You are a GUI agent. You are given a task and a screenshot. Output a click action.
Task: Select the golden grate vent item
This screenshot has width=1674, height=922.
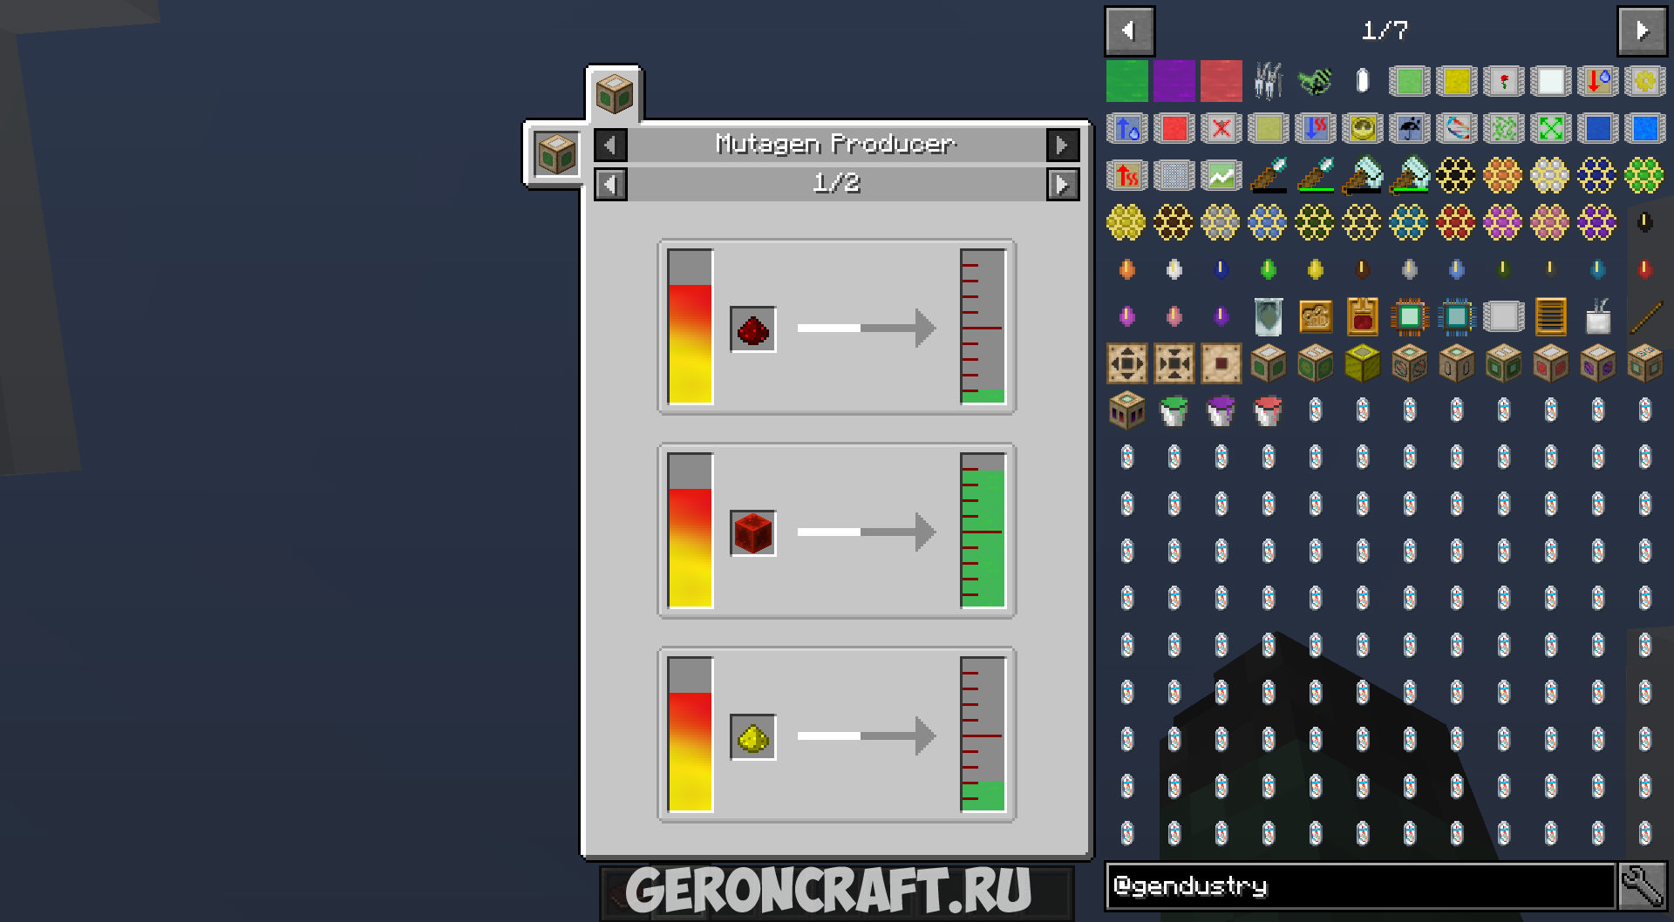coord(1550,316)
